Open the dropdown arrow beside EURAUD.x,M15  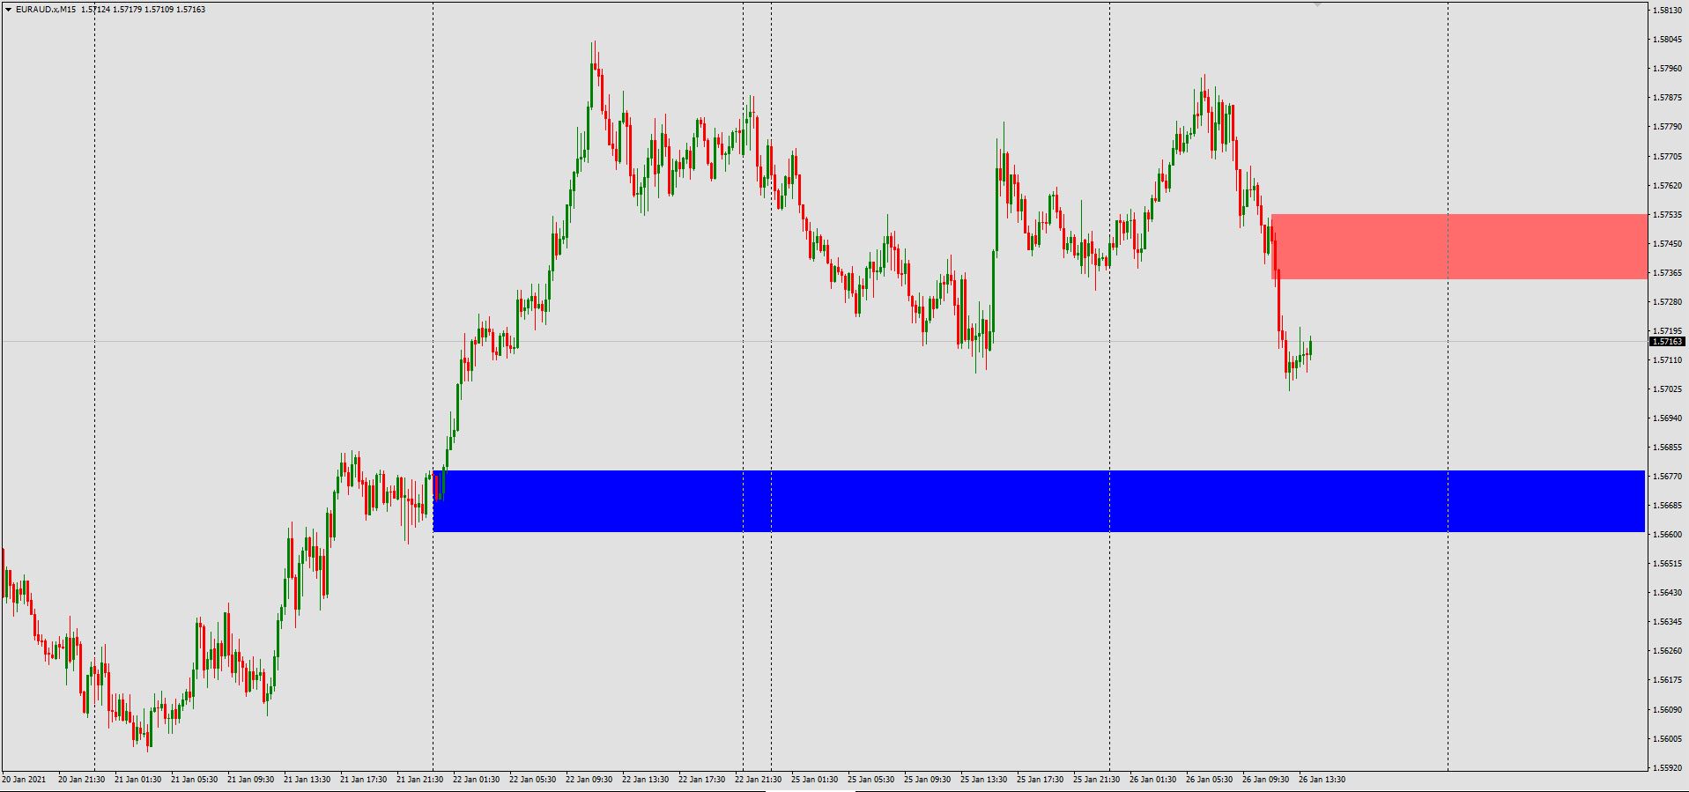click(x=9, y=10)
